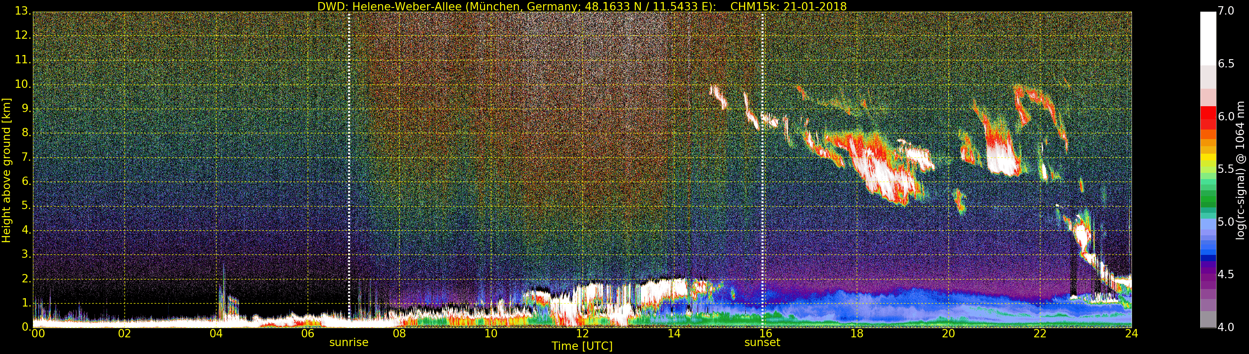Click the colorbar value '4.0'
1249x354 pixels.
pos(1226,327)
